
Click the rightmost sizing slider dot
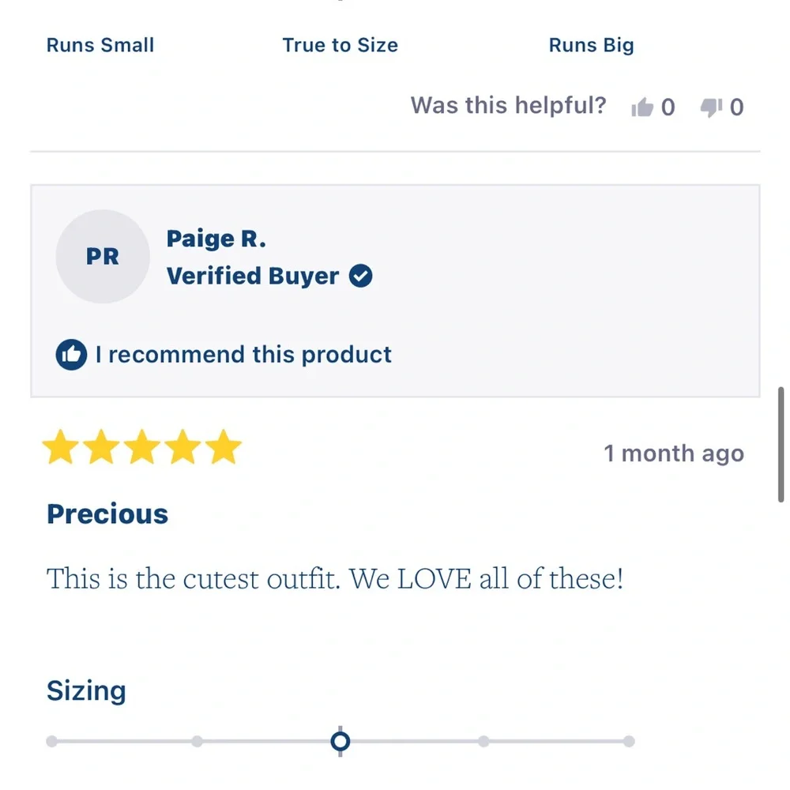629,741
